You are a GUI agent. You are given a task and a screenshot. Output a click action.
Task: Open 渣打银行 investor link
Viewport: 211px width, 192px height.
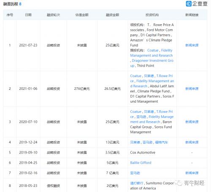point(137,183)
